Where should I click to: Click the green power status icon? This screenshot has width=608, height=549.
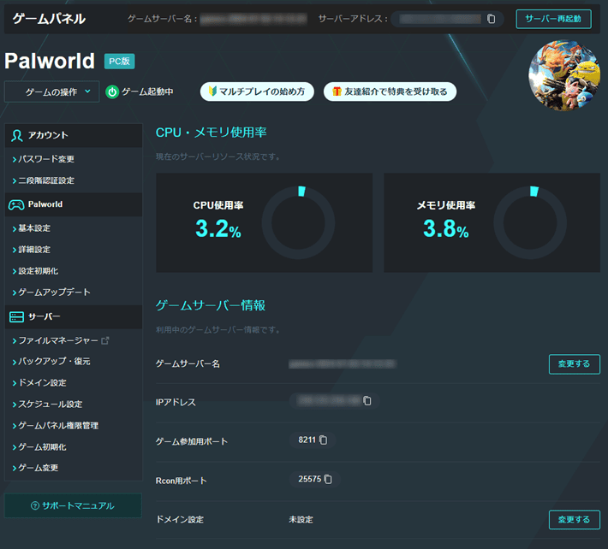click(112, 91)
